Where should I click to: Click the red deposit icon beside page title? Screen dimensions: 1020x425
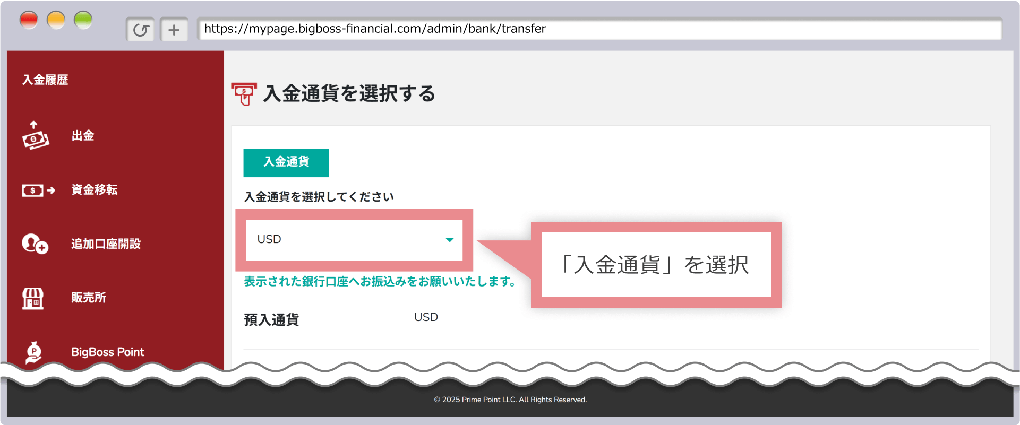point(244,94)
